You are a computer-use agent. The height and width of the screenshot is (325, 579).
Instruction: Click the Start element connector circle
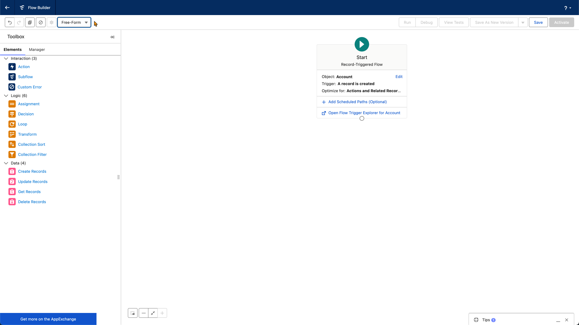[362, 119]
